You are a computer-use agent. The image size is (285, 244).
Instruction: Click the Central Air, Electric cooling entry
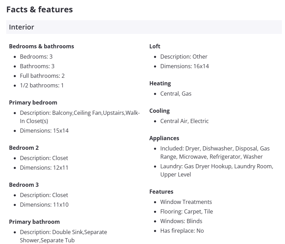[184, 121]
